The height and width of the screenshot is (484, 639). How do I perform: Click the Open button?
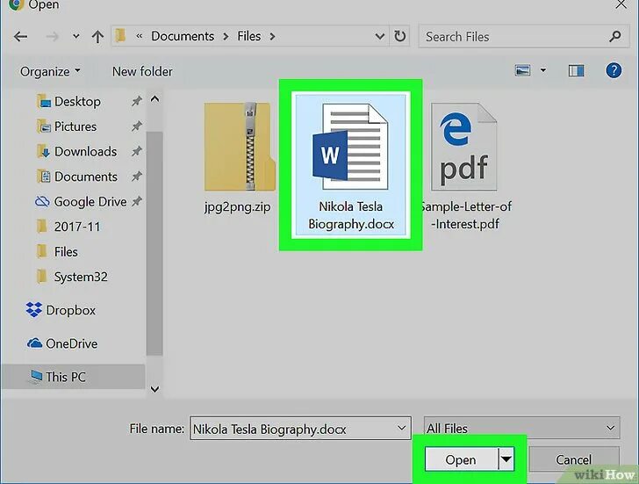point(461,459)
